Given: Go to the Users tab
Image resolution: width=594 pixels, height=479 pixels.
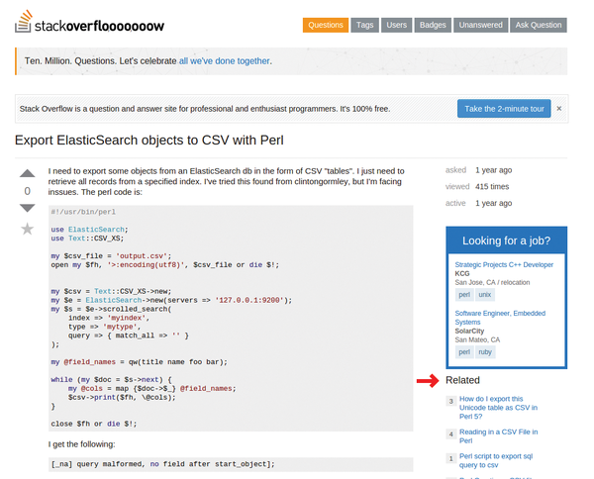Looking at the screenshot, I should 397,25.
